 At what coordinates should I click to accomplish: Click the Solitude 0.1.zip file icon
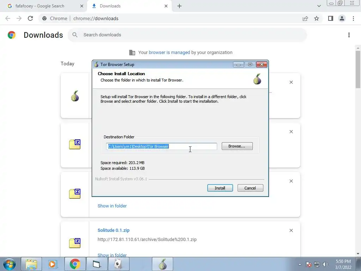click(75, 243)
